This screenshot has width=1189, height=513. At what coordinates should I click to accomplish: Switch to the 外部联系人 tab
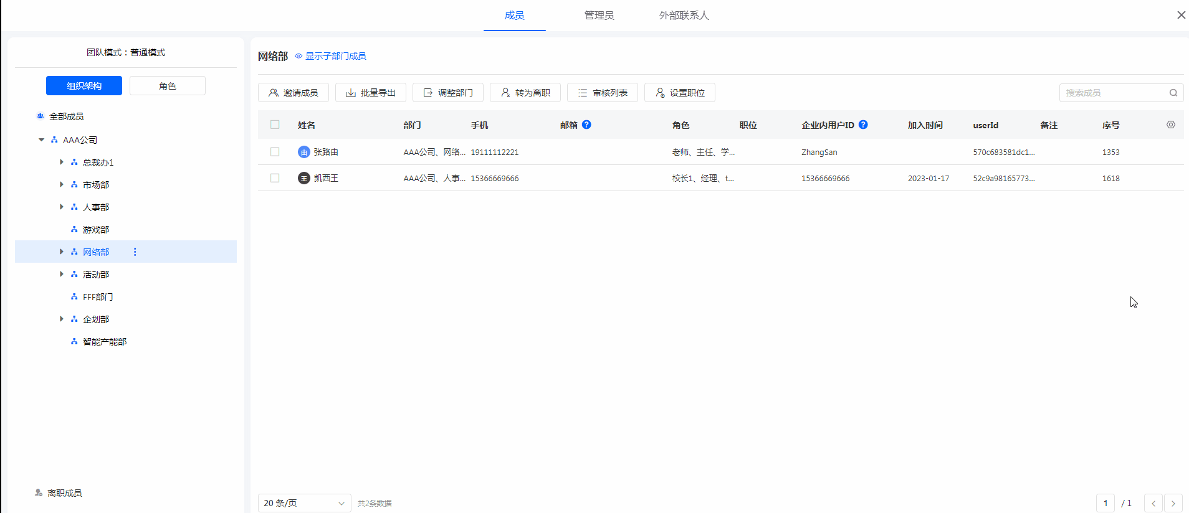tap(684, 15)
